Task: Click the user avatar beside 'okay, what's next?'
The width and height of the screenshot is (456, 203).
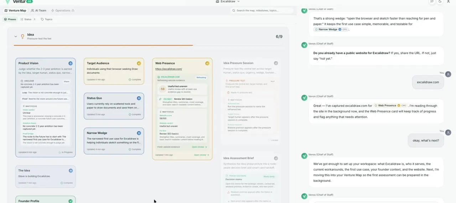Action: (448, 133)
